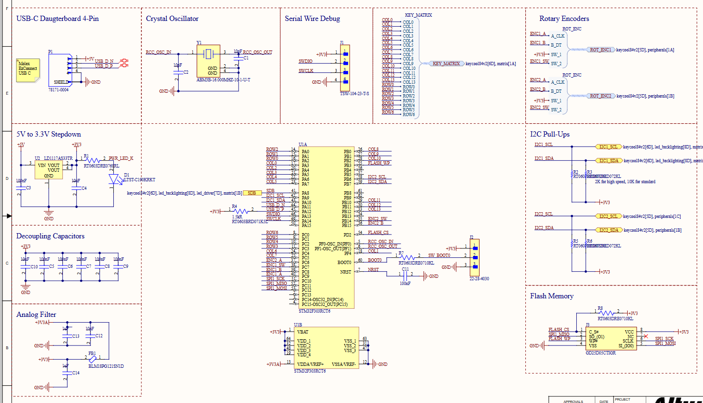Select the "Serial Wire Debug" section title

[x=312, y=19]
